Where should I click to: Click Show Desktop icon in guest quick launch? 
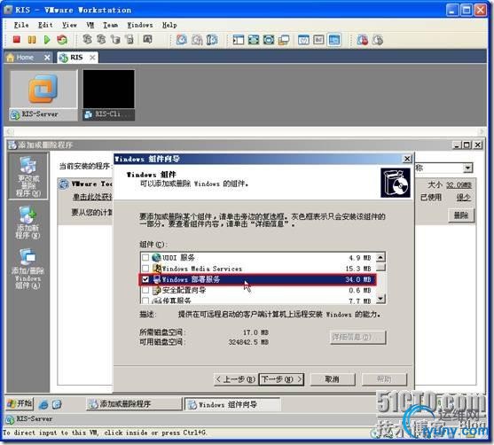click(57, 404)
